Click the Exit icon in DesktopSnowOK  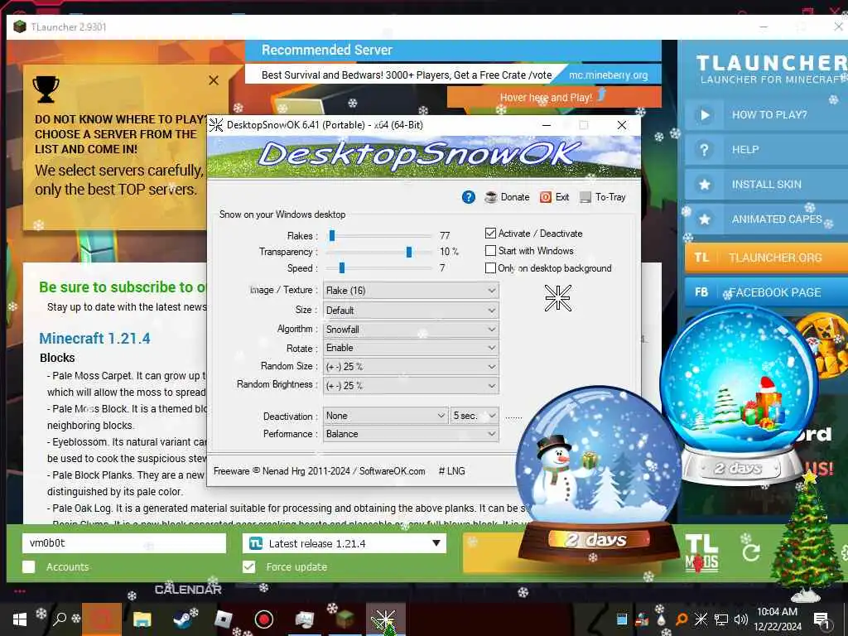(x=545, y=197)
